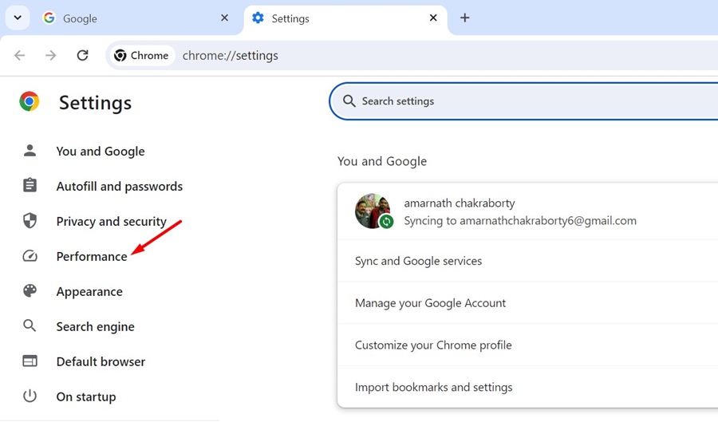Go forward with the forward arrow
The height and width of the screenshot is (422, 718).
coord(51,55)
